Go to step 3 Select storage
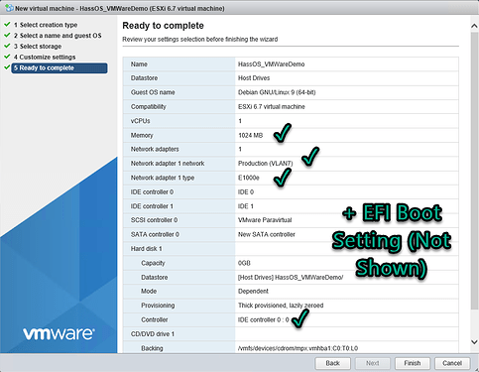The width and height of the screenshot is (479, 372). click(38, 47)
